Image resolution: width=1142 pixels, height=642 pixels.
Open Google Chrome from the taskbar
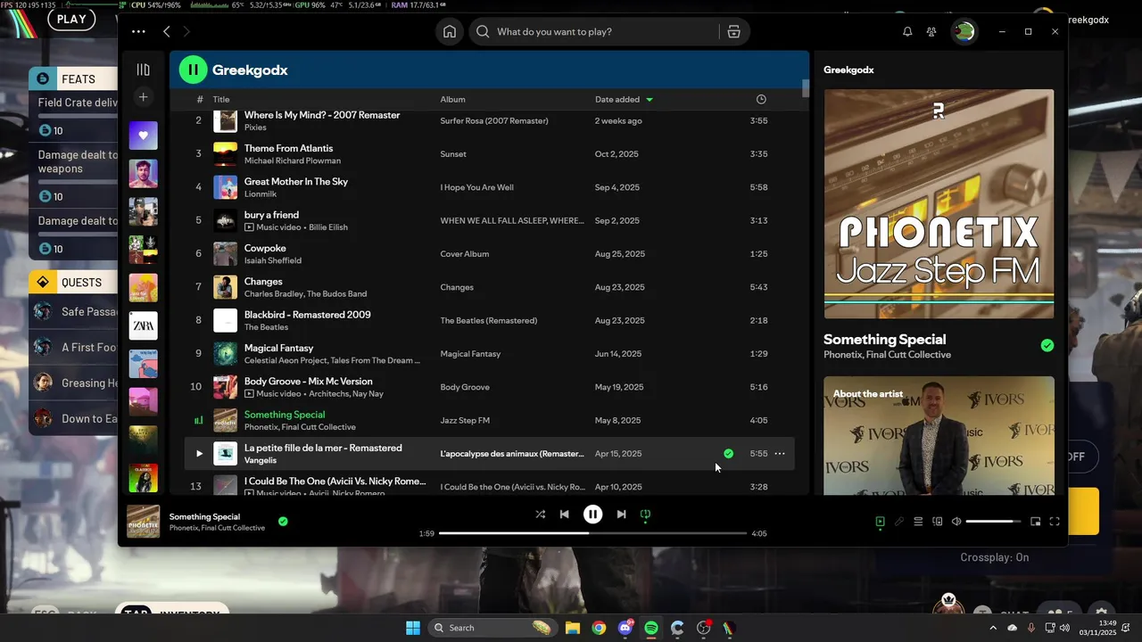[599, 628]
